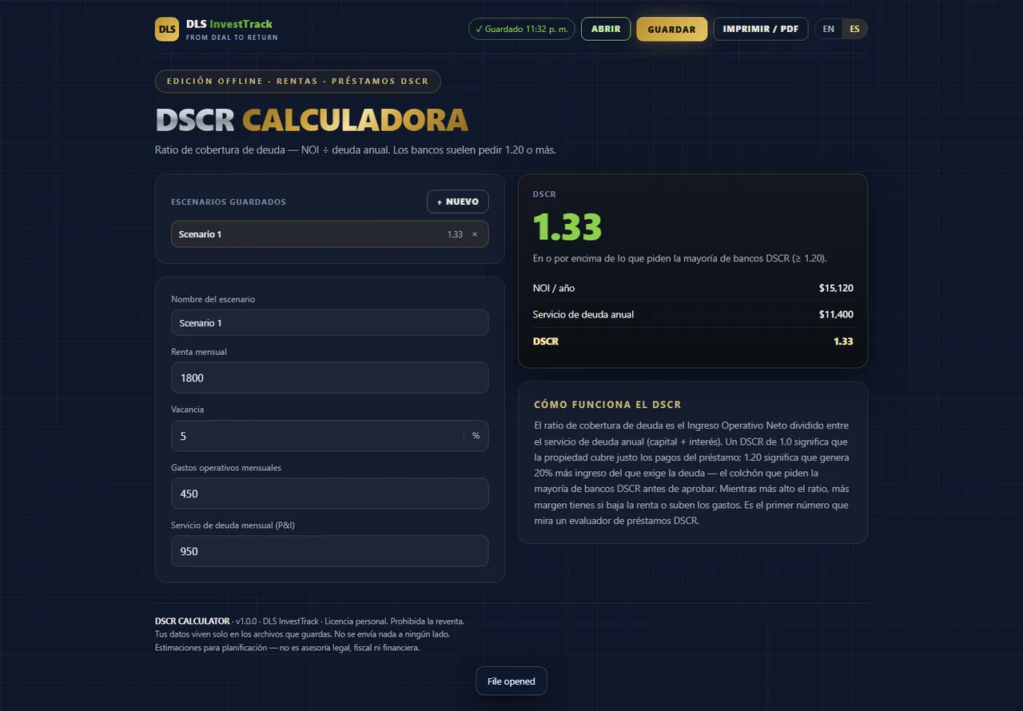The width and height of the screenshot is (1023, 711).
Task: Edit the Nombre del escenario field
Action: [329, 323]
